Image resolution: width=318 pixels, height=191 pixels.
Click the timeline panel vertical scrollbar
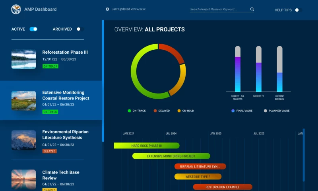coord(304,155)
